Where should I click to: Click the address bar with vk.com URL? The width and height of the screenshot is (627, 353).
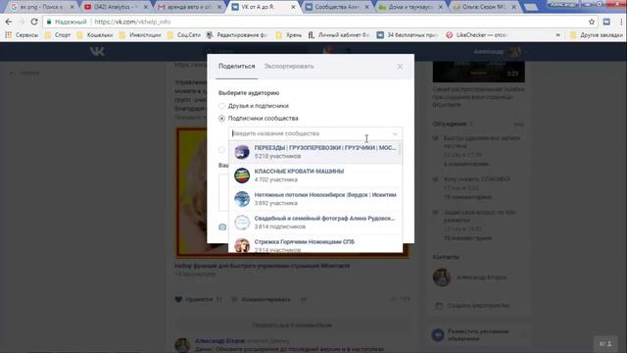click(x=320, y=22)
